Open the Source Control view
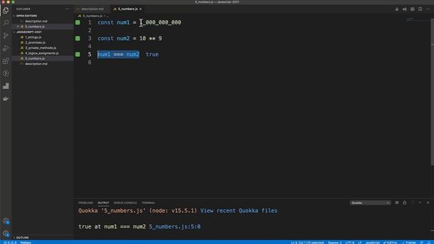 pos(6,35)
